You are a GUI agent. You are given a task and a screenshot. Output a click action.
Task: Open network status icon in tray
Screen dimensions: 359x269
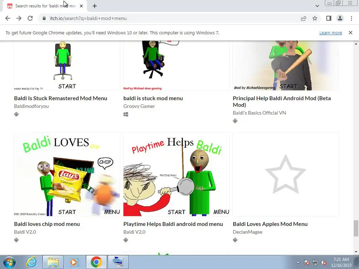click(315, 262)
